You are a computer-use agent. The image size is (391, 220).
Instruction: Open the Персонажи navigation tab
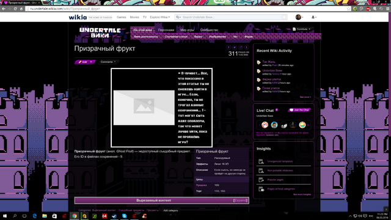(x=166, y=30)
